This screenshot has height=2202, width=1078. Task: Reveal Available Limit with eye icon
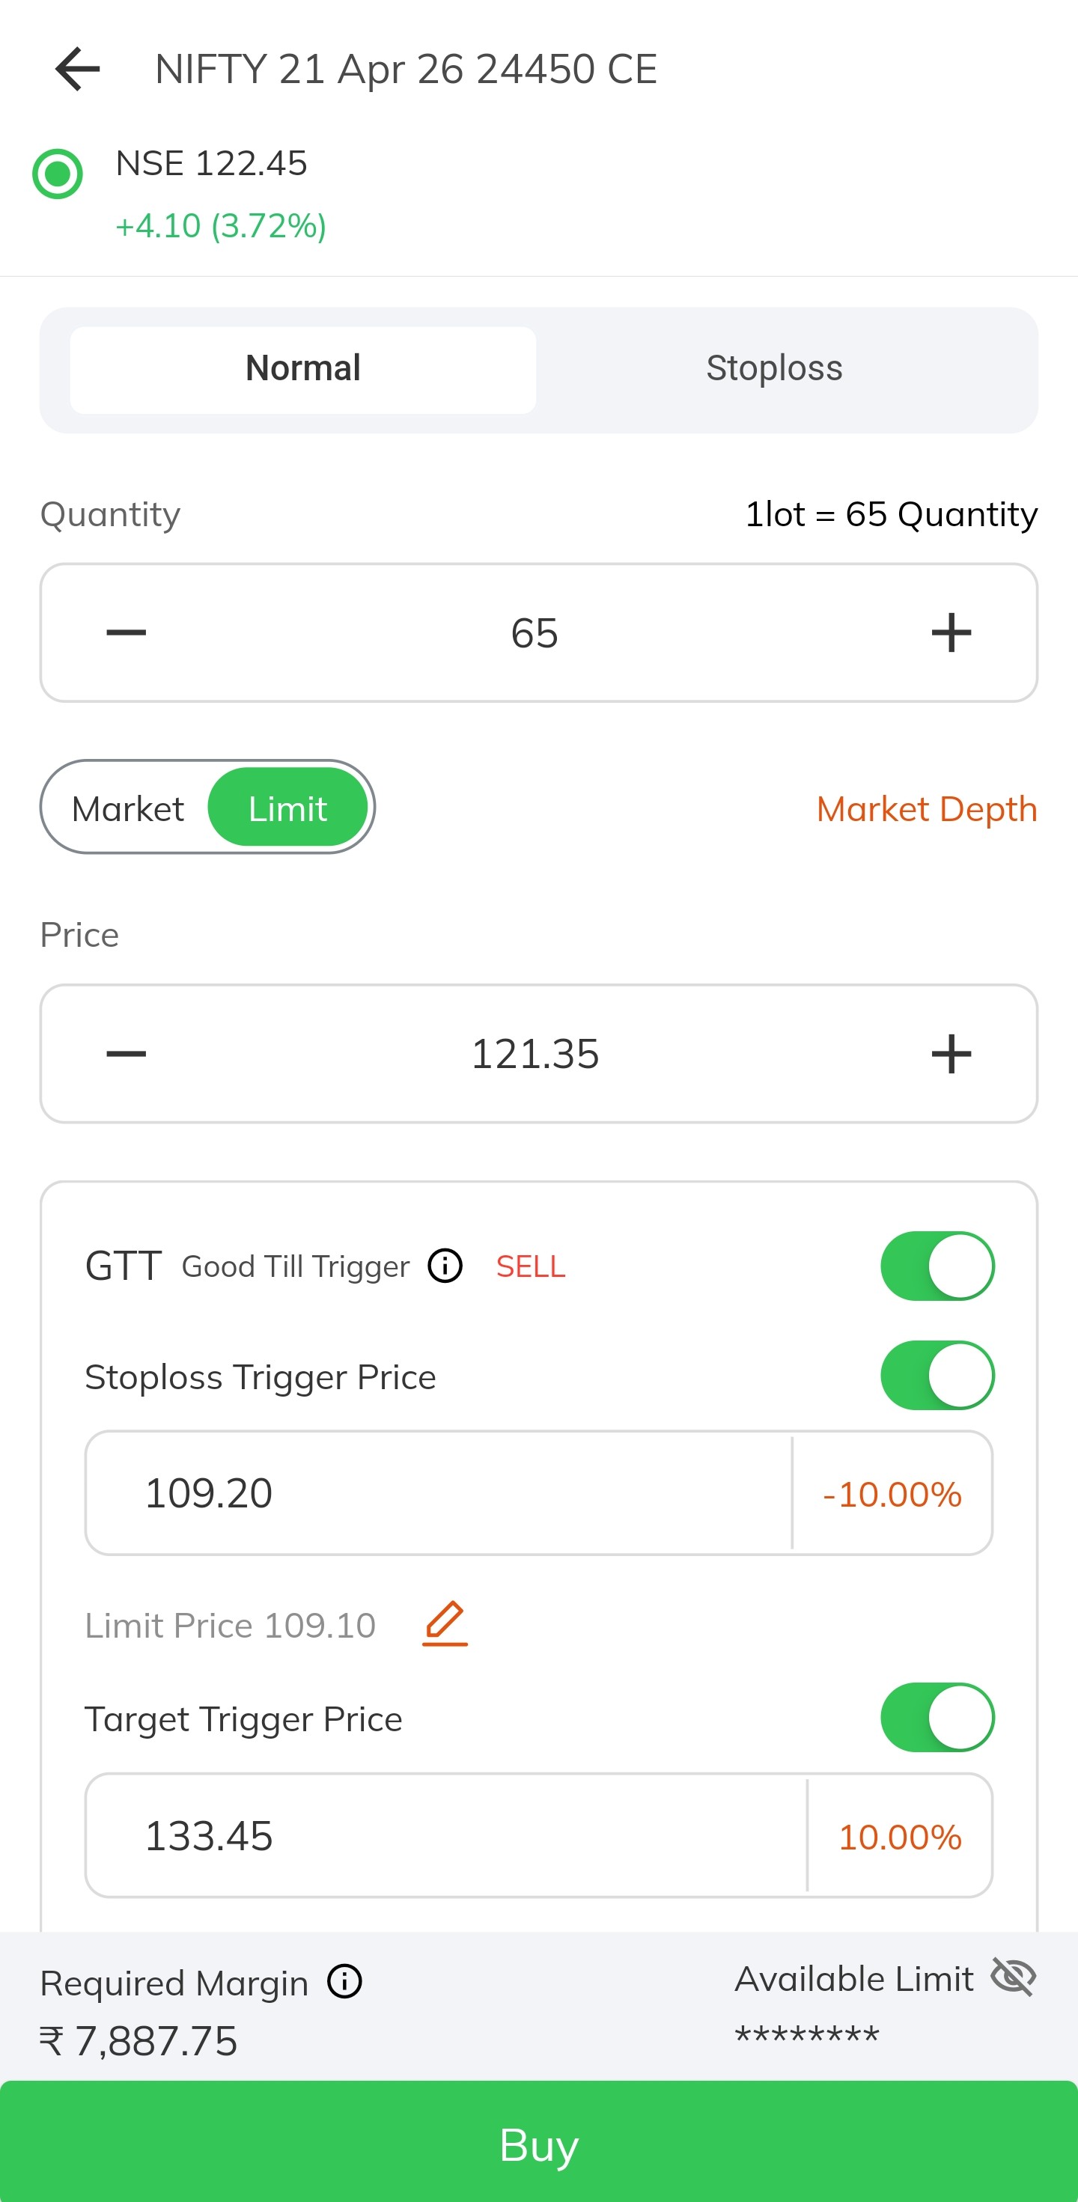click(x=1013, y=1977)
